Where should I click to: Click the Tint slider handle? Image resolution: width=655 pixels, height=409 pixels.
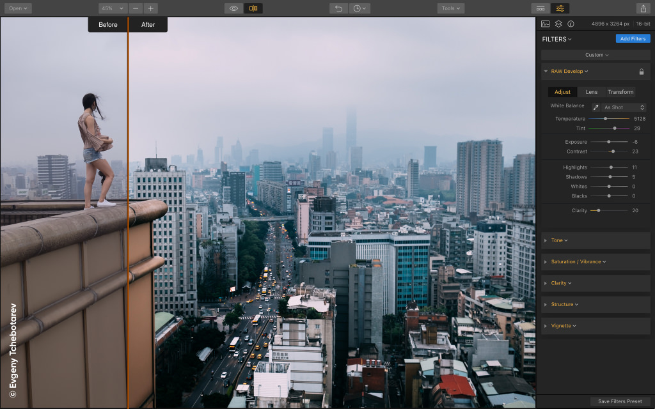615,128
